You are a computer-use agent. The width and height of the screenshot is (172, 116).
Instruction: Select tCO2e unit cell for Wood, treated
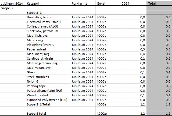click(x=102, y=95)
